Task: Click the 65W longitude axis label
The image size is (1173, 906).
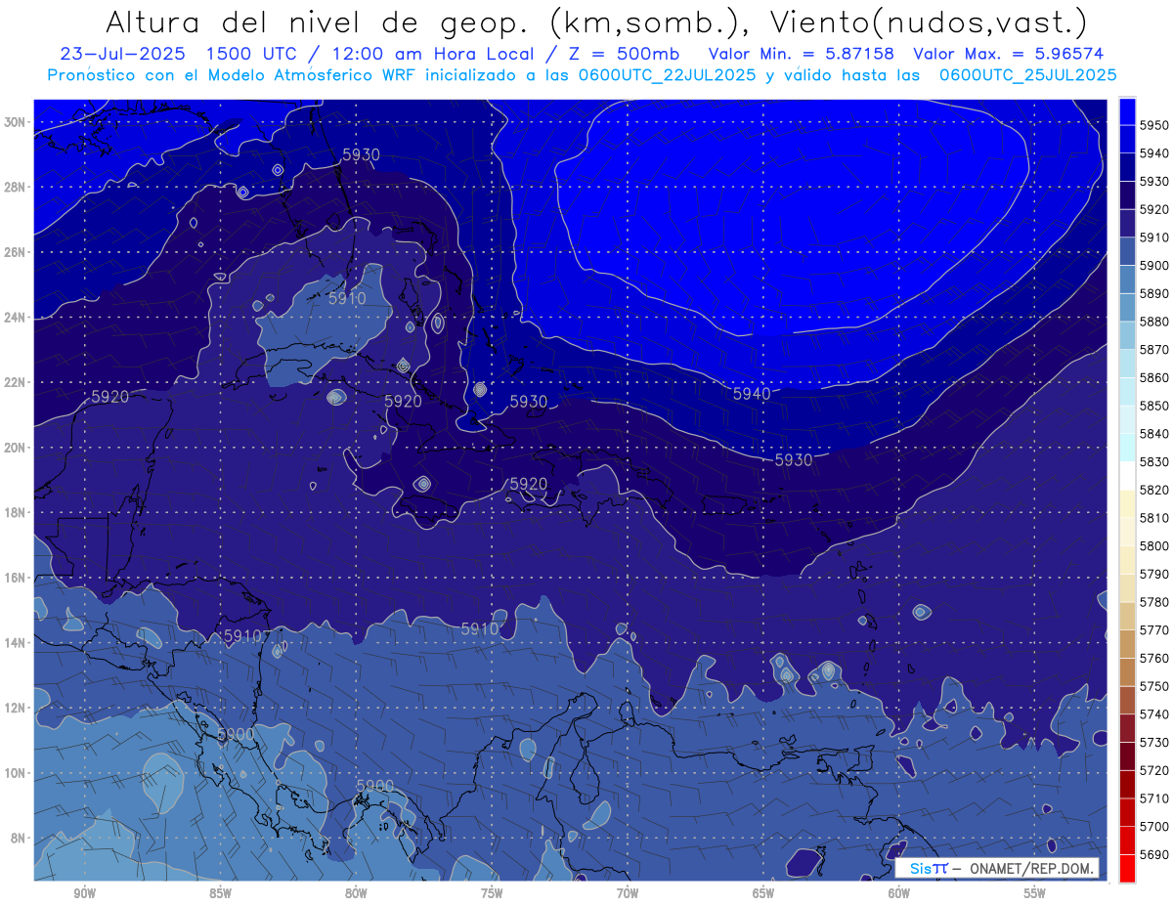Action: (763, 893)
